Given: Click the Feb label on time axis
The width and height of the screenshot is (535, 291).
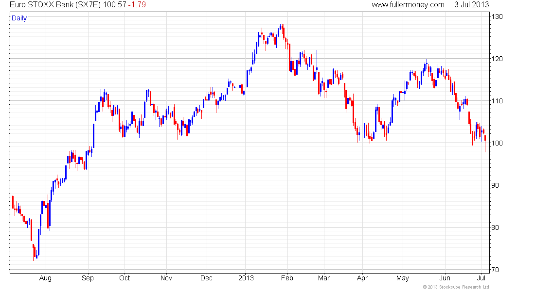Looking at the screenshot, I should 287,278.
